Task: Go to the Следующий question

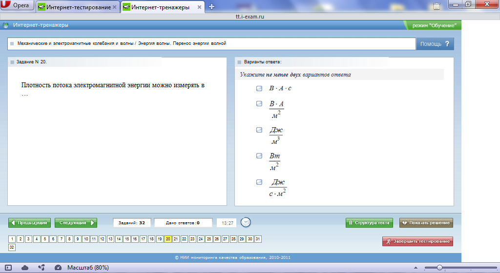Action: point(76,223)
